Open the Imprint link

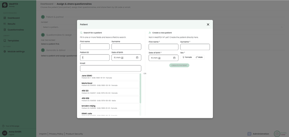point(43,134)
